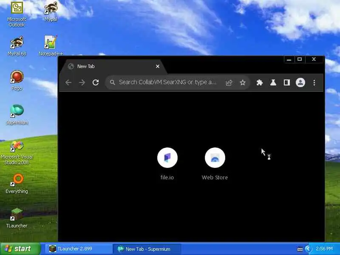Click the share this page icon
The height and width of the screenshot is (255, 340).
click(x=229, y=82)
